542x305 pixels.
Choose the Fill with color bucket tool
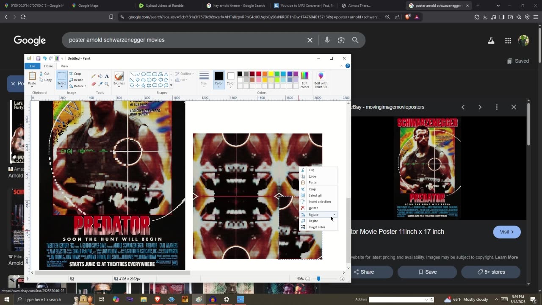tap(100, 76)
